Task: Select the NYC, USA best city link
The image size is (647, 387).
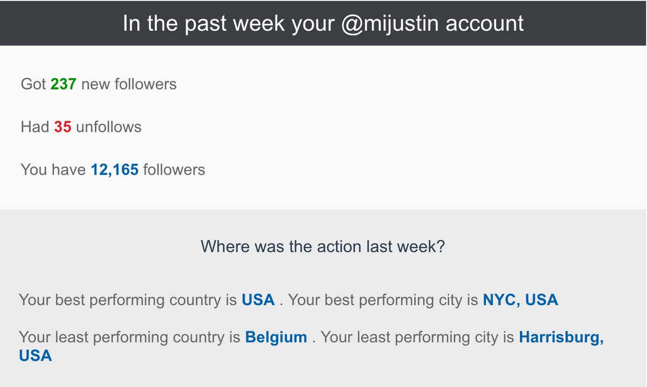Action: 520,300
